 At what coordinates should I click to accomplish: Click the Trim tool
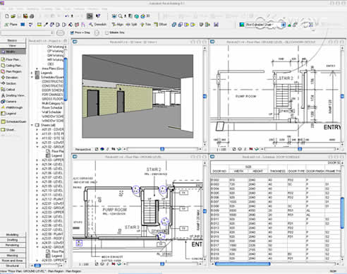pyautogui.click(x=145, y=24)
